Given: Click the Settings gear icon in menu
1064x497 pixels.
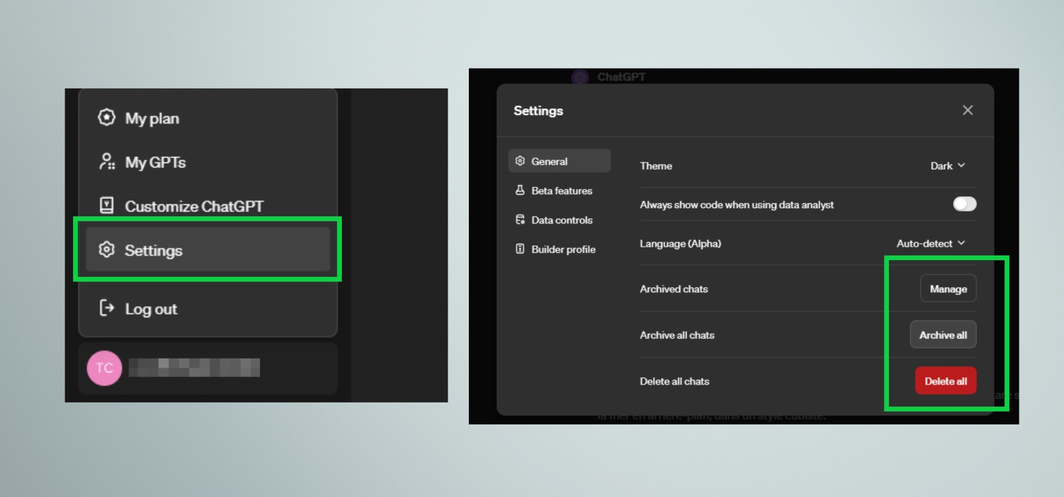Looking at the screenshot, I should click(106, 249).
